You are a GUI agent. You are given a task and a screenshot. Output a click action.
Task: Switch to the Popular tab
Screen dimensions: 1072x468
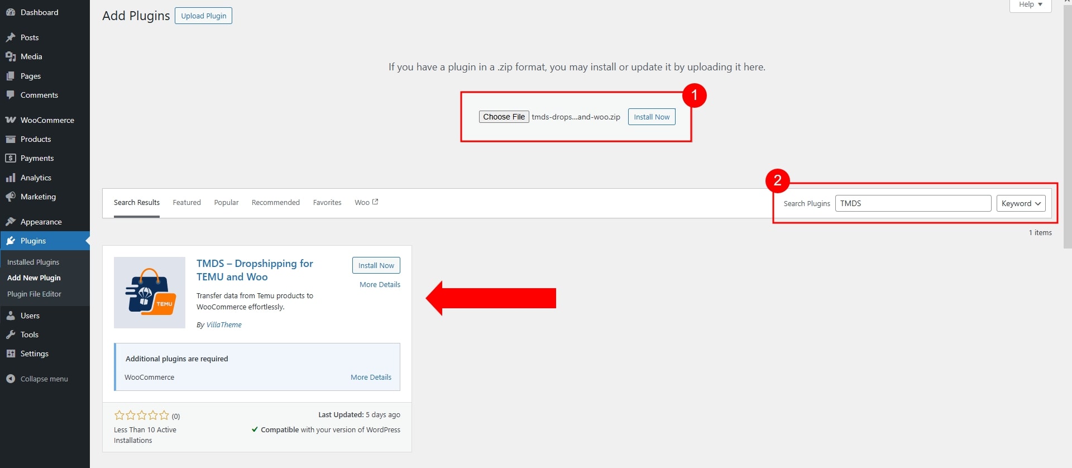[226, 202]
